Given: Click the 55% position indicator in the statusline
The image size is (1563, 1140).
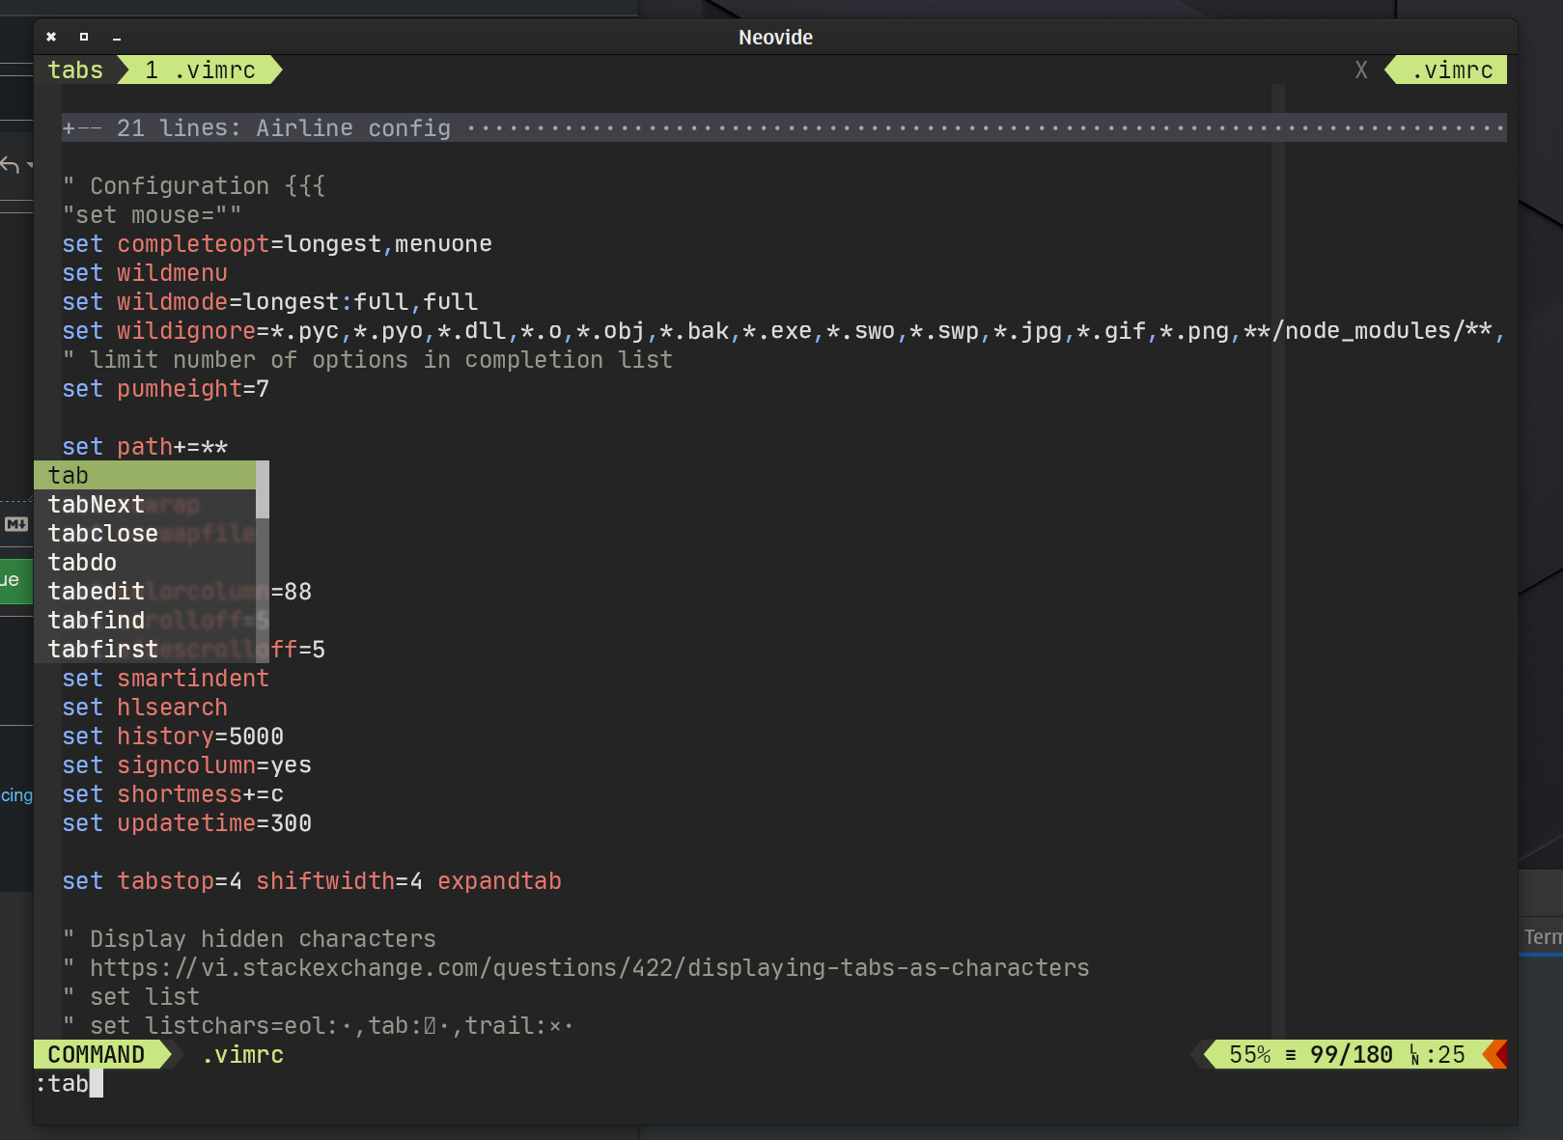Looking at the screenshot, I should (x=1250, y=1055).
